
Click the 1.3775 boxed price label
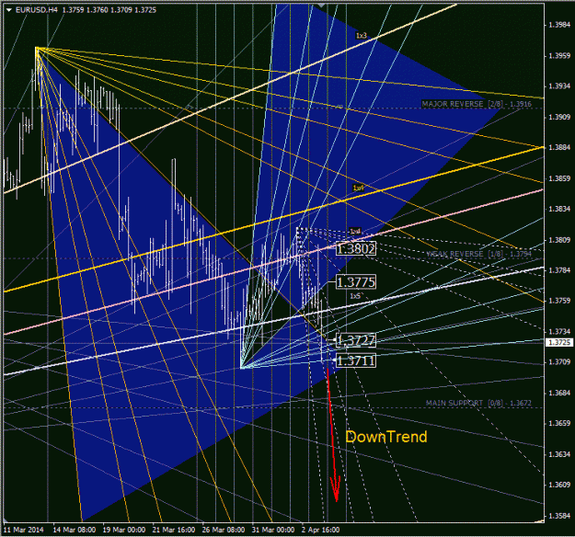[x=356, y=282]
